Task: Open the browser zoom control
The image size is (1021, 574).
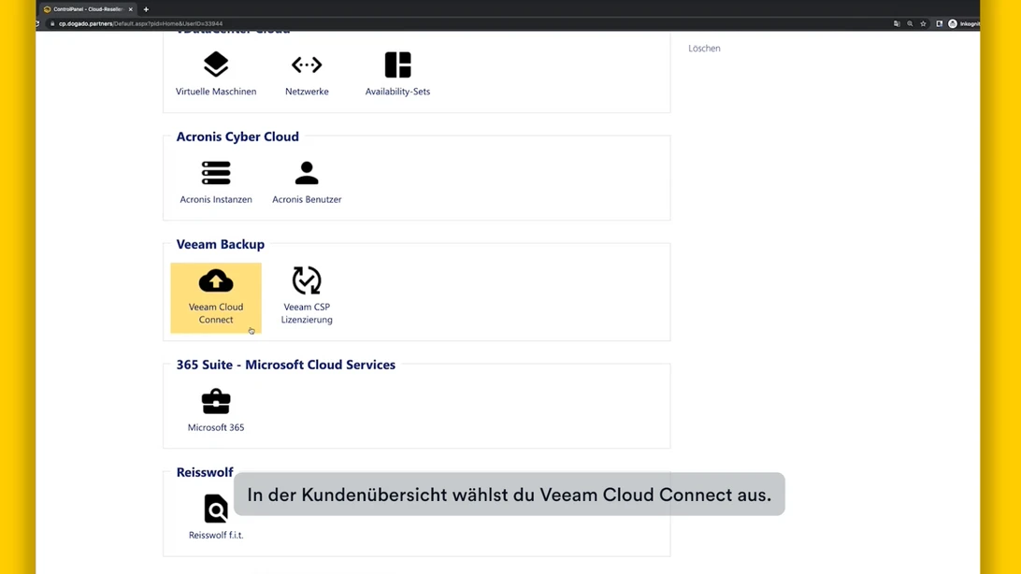Action: coord(910,23)
